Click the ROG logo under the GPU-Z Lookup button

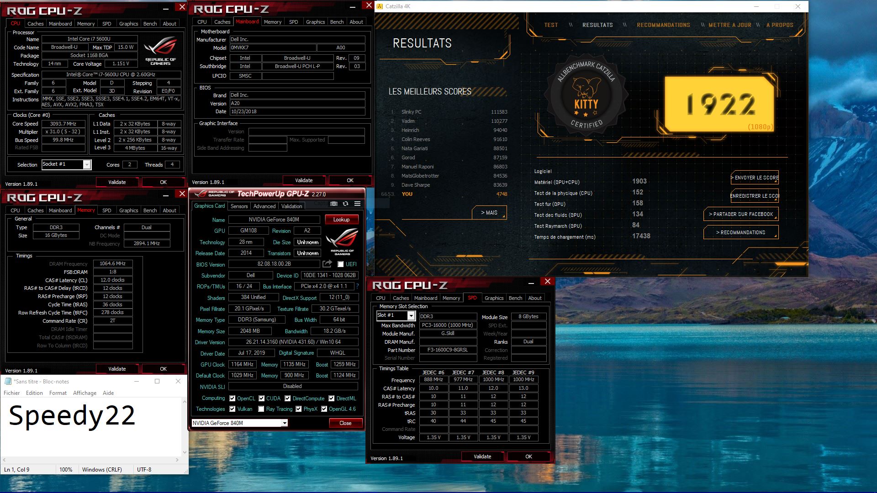(342, 242)
